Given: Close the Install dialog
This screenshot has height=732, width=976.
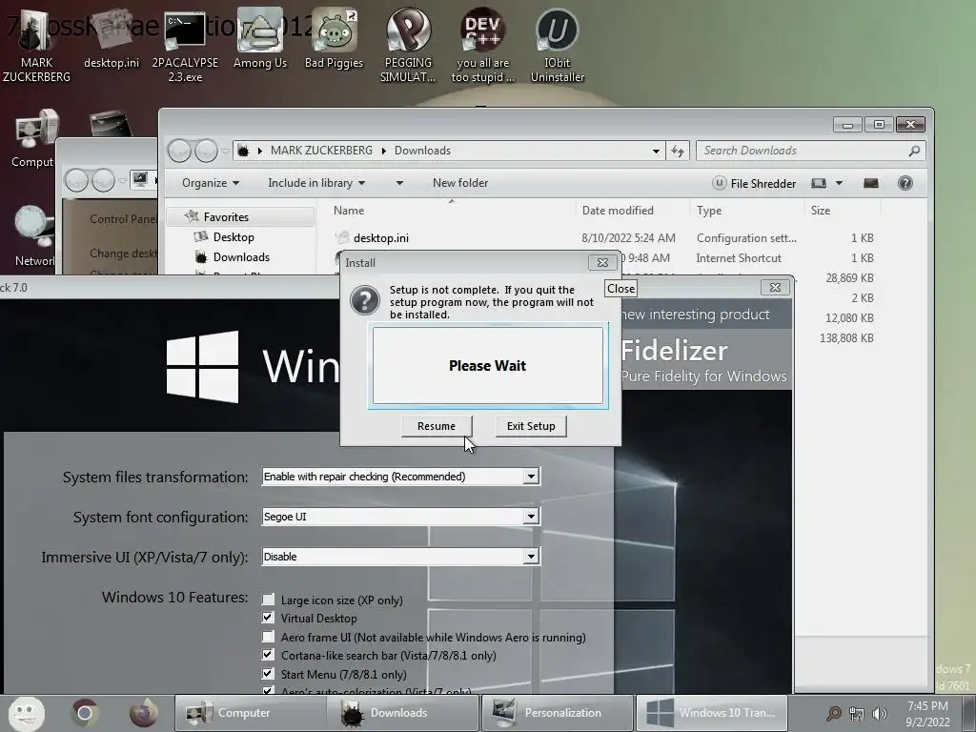Looking at the screenshot, I should pos(602,263).
